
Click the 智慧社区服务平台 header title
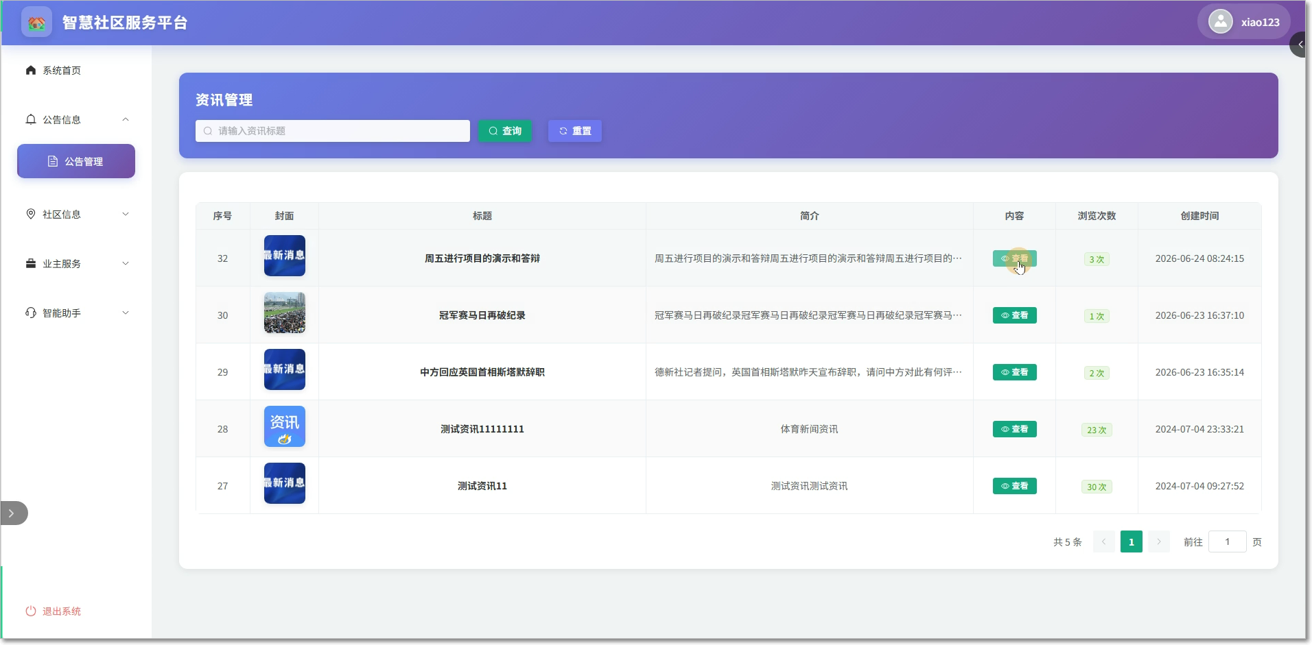[x=125, y=23]
